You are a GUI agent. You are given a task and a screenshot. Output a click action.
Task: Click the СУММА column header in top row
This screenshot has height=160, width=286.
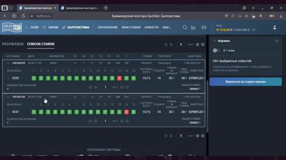(x=147, y=56)
